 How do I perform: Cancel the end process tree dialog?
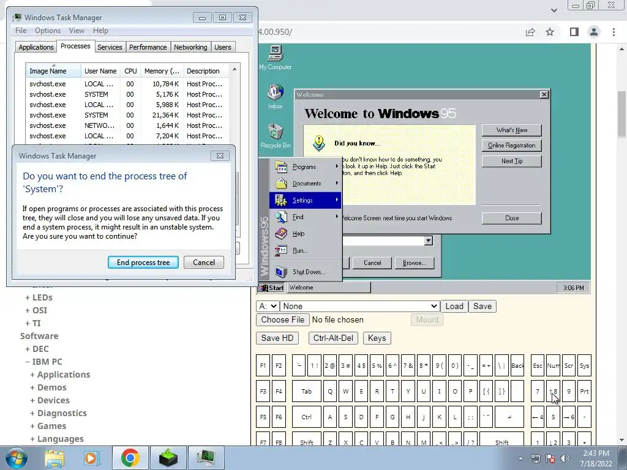[204, 263]
